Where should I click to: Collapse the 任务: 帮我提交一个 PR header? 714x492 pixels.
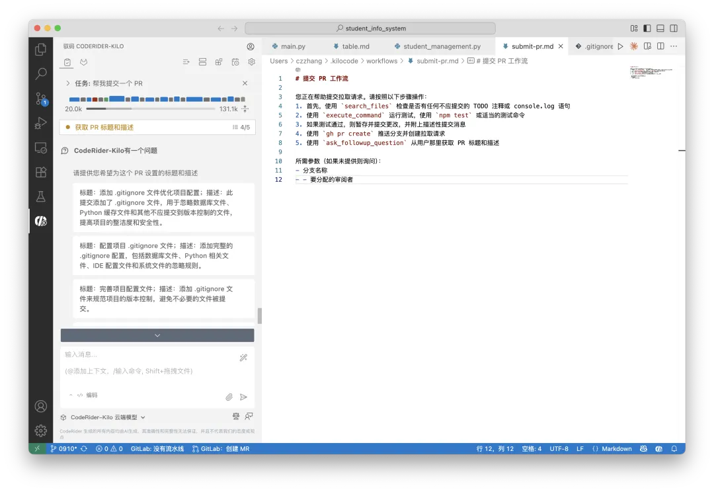pos(69,83)
